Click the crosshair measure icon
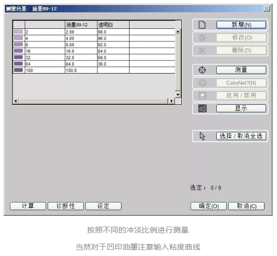 tap(202, 70)
